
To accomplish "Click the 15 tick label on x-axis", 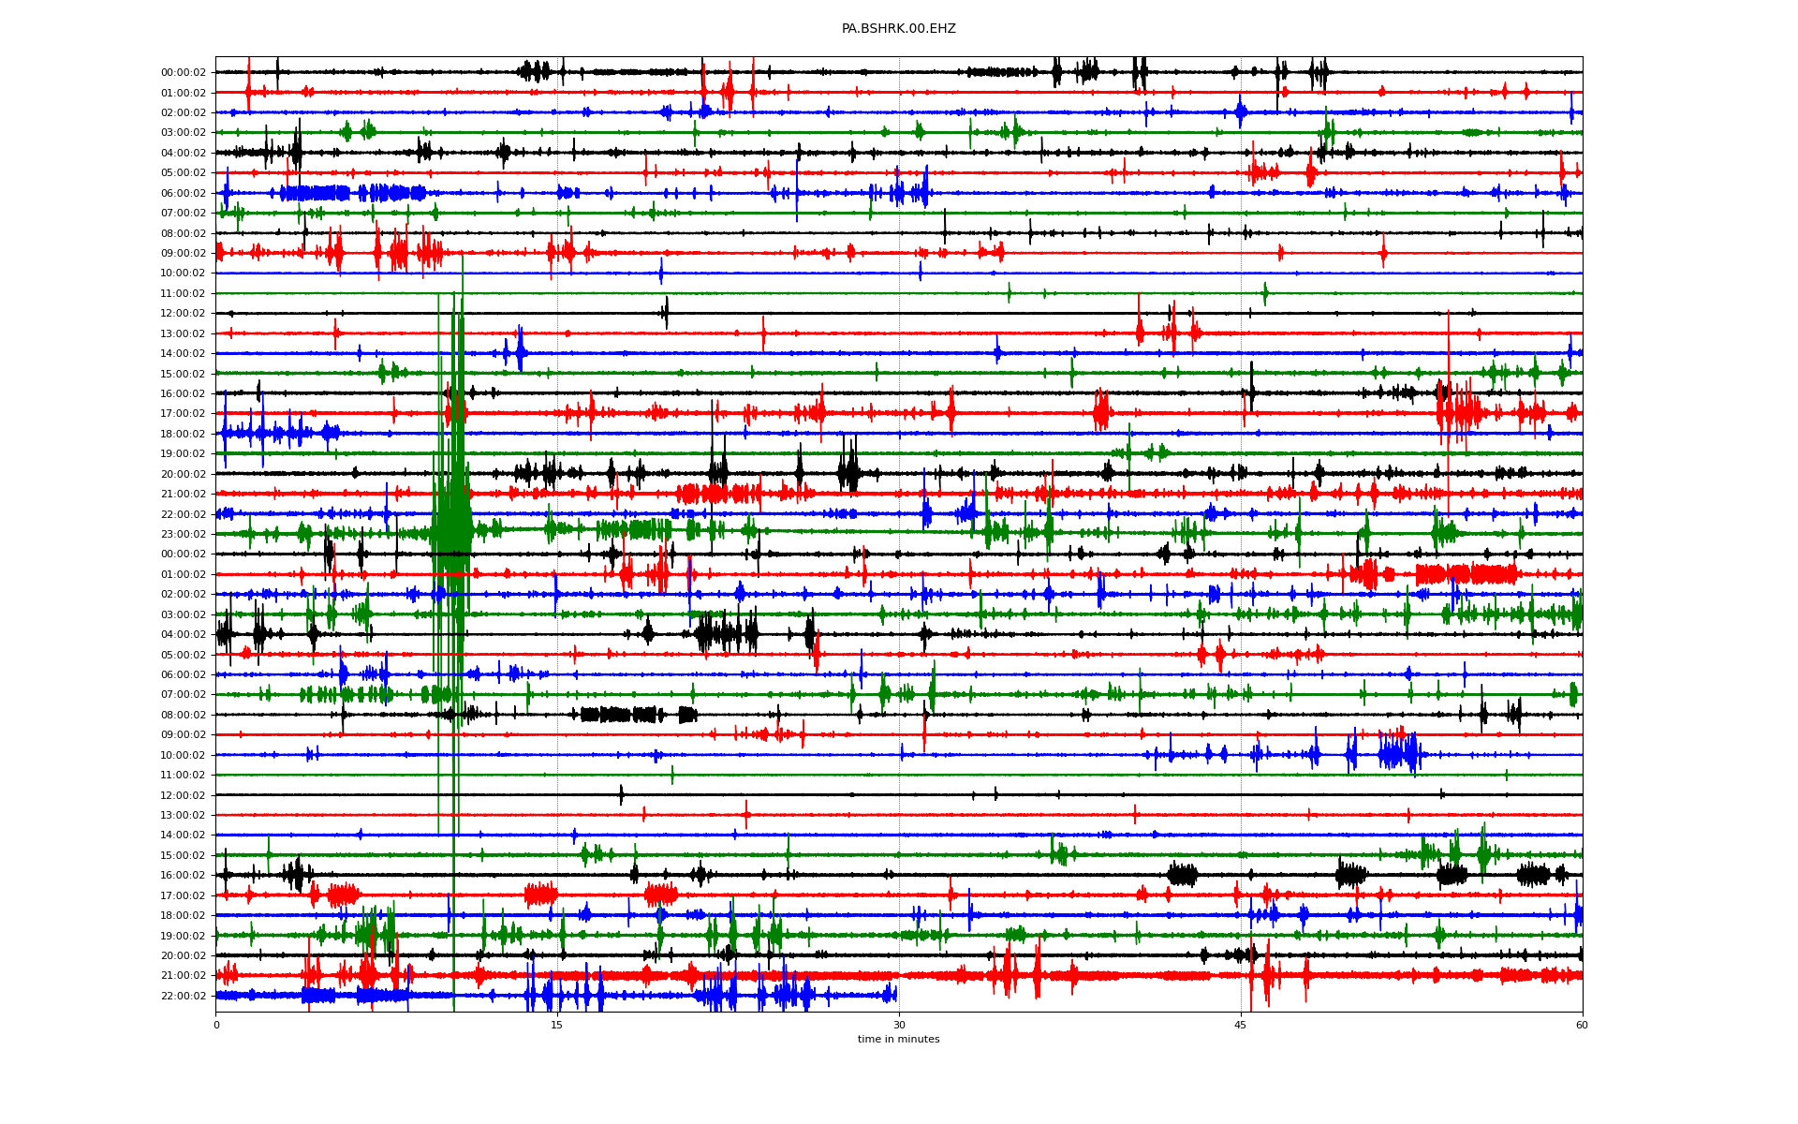I will point(557,1025).
